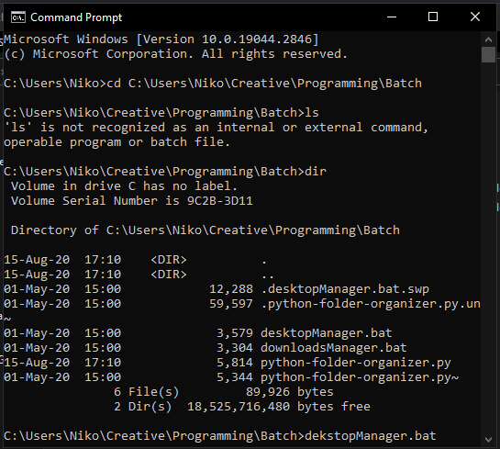Click the 18,525,716,480 bytes free text
Viewport: 500px width, 449px height.
coord(278,406)
